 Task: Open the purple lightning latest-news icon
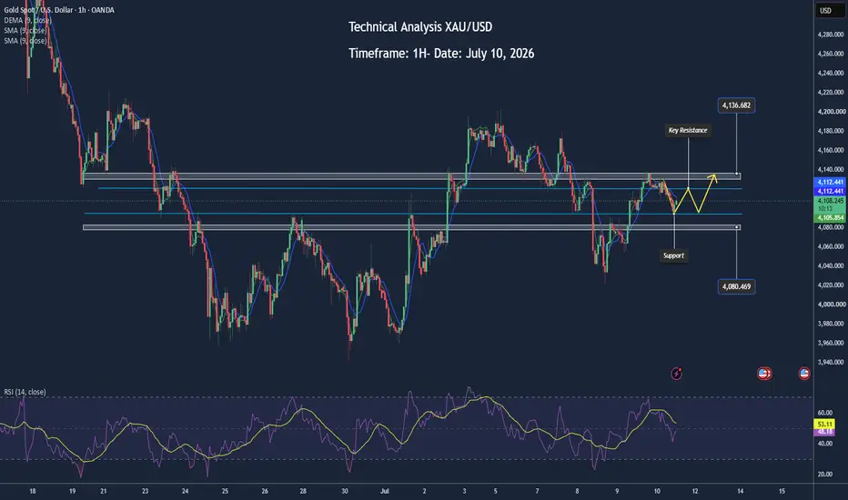677,373
